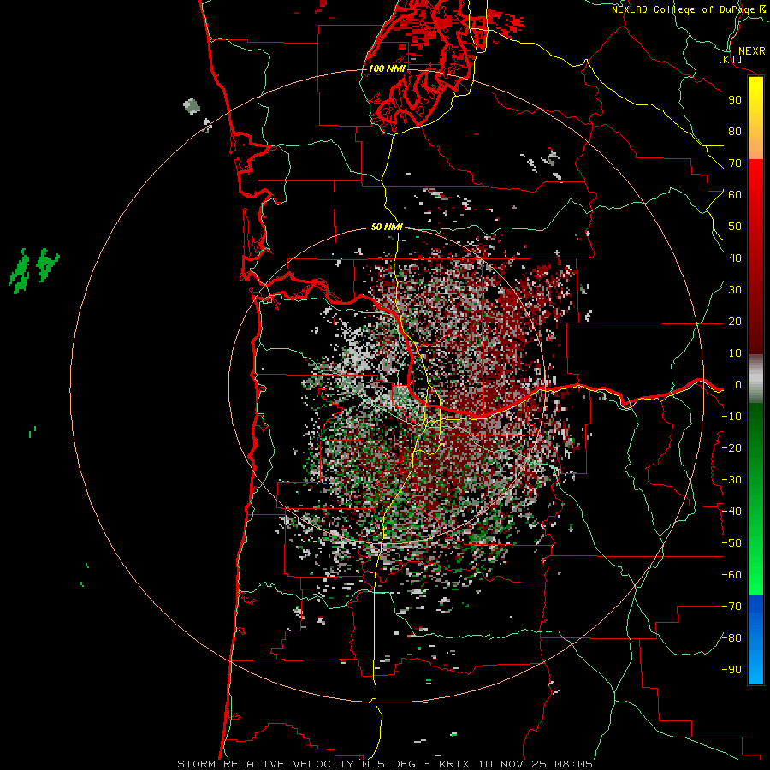Click the 40 value on the velocity scale

[x=735, y=258]
